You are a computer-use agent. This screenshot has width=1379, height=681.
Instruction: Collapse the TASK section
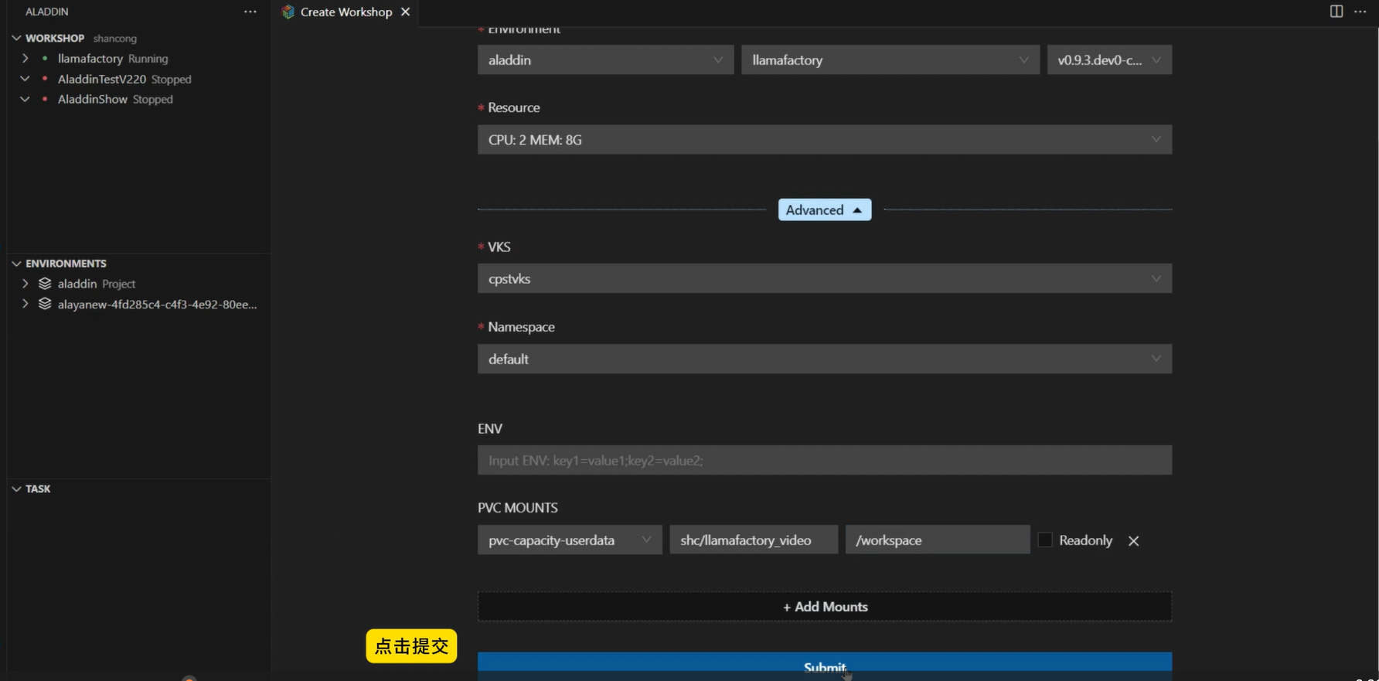tap(16, 489)
